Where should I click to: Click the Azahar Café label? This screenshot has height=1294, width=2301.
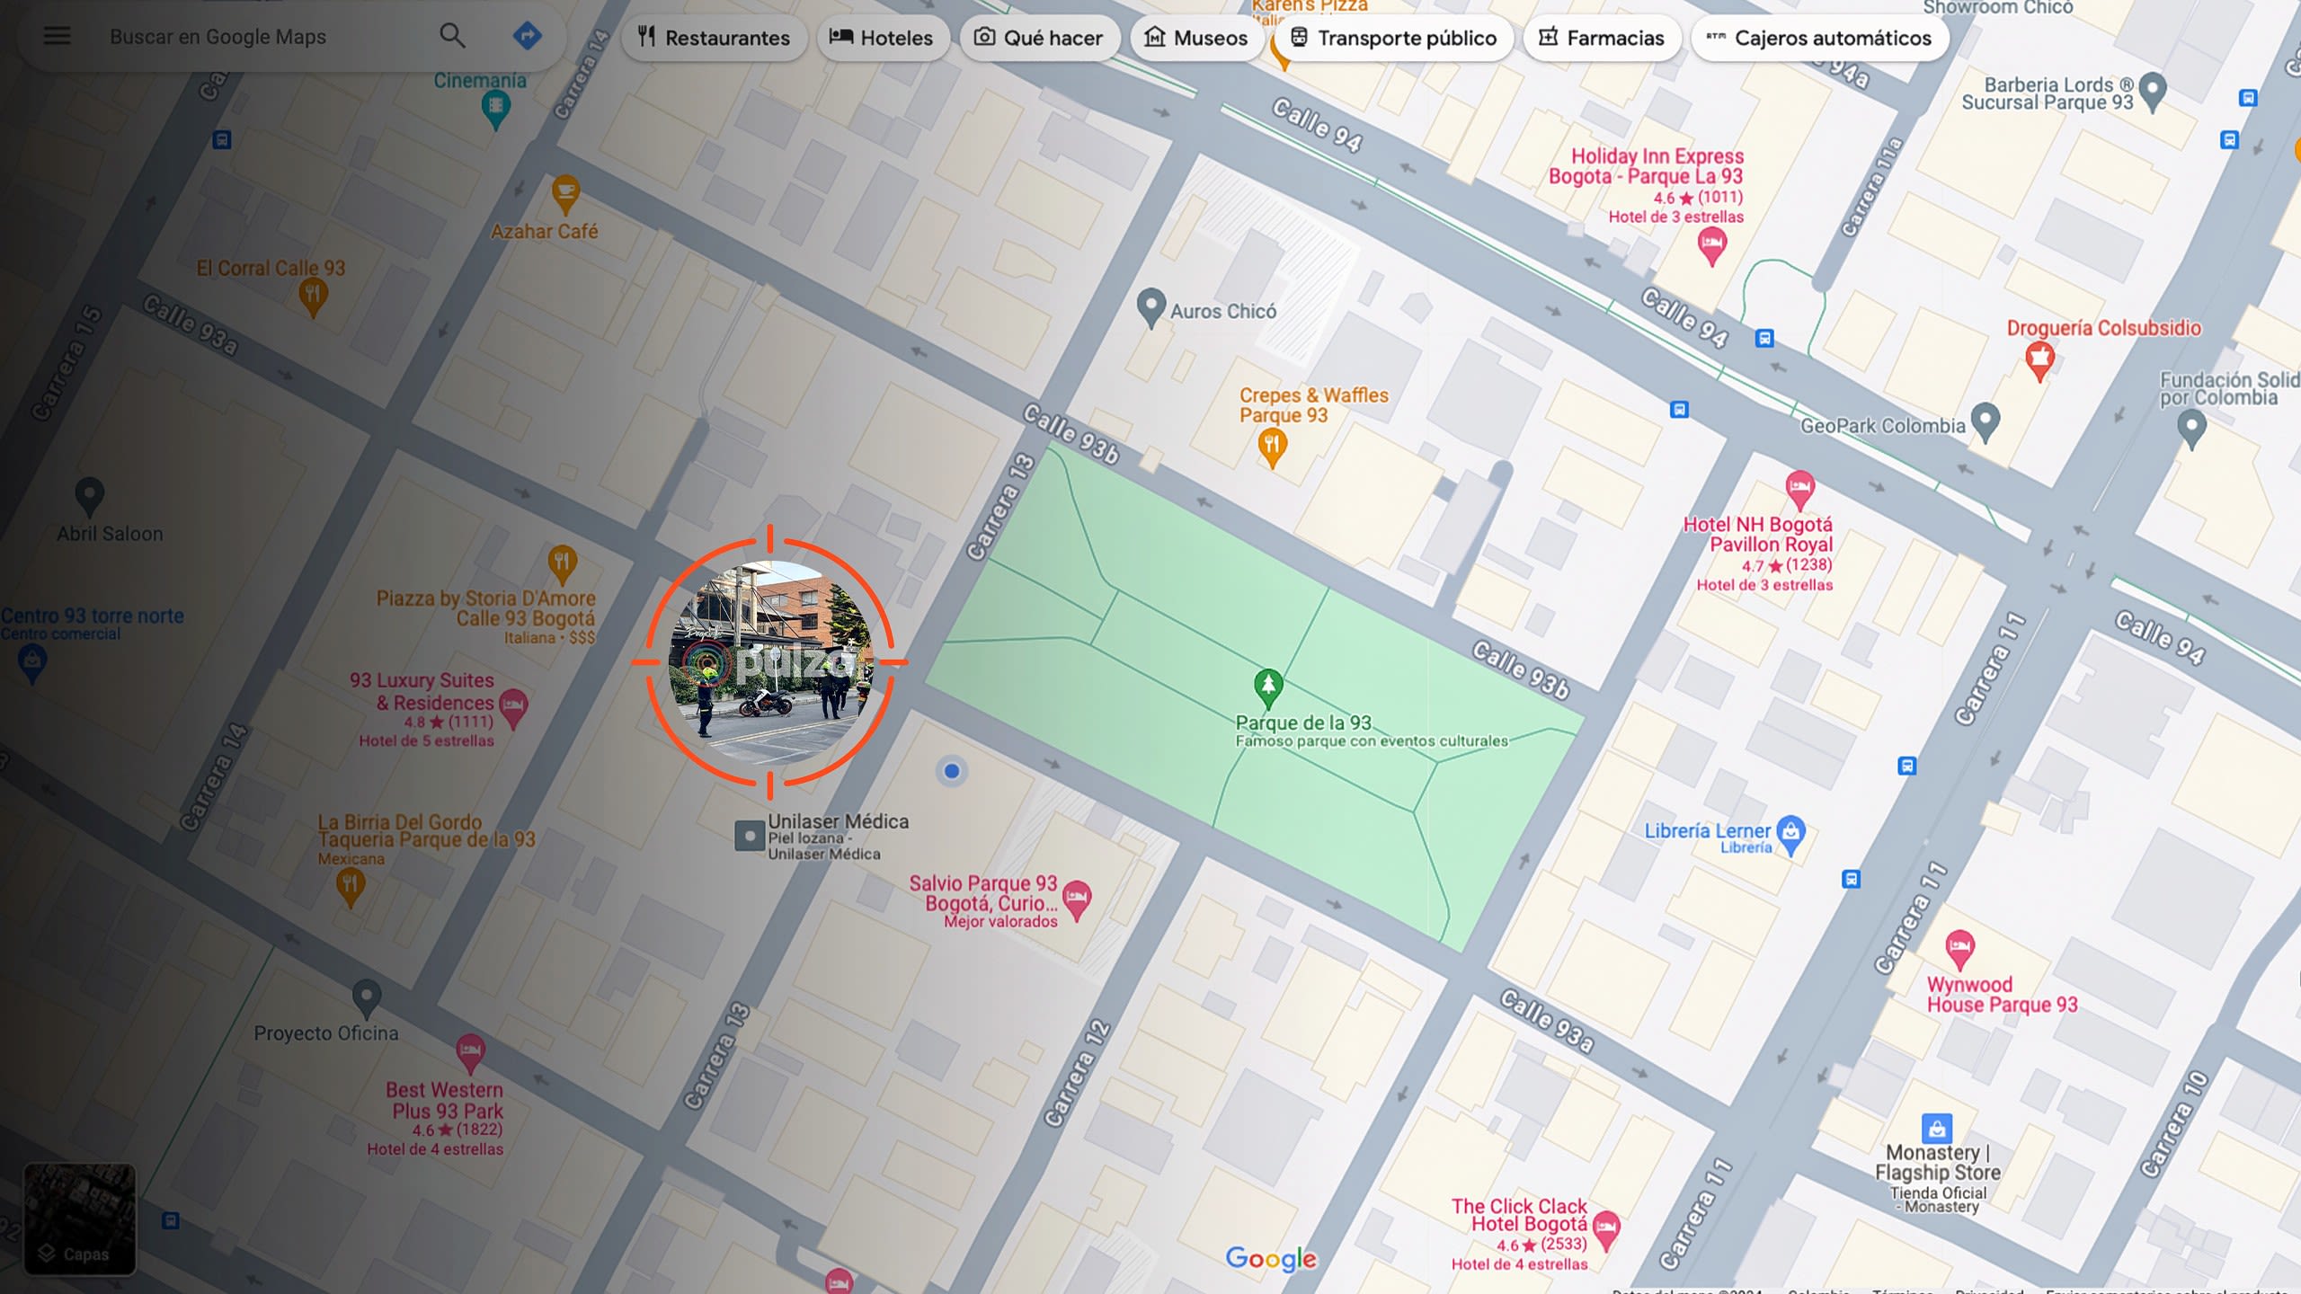point(544,232)
